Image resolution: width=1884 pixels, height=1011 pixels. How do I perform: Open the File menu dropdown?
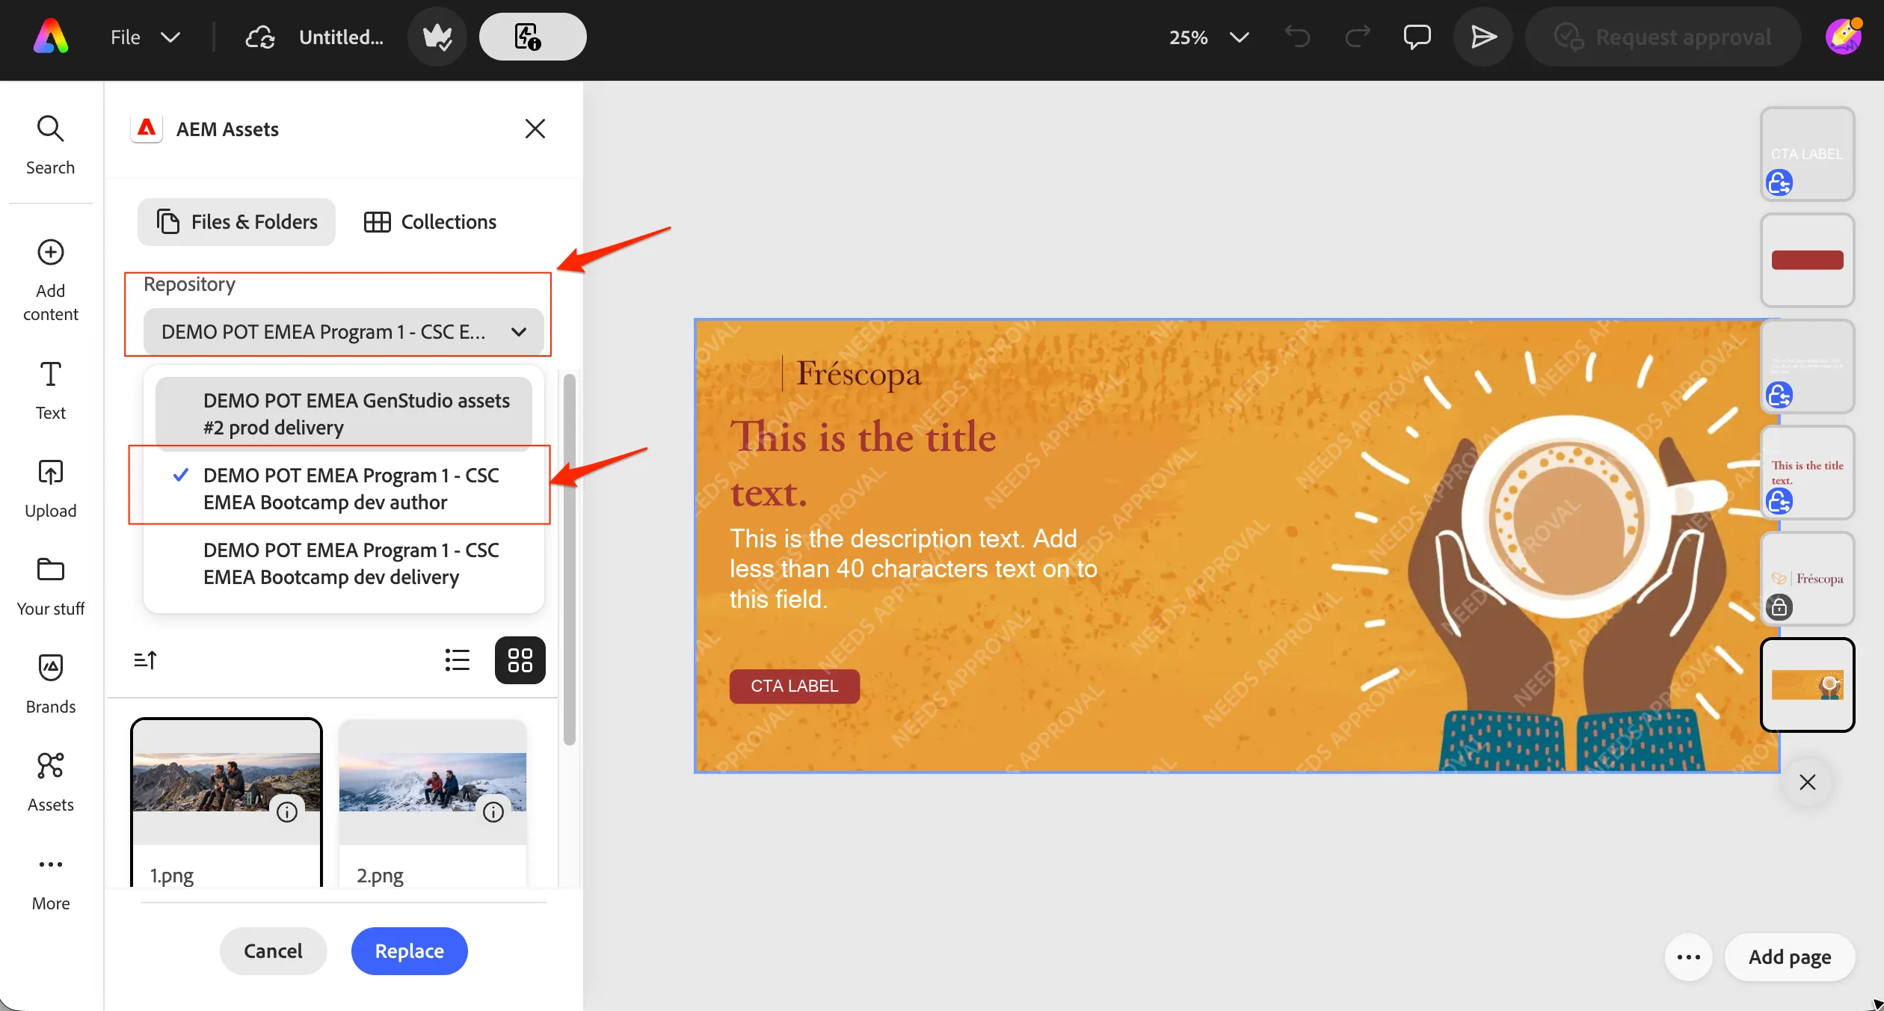tap(145, 37)
